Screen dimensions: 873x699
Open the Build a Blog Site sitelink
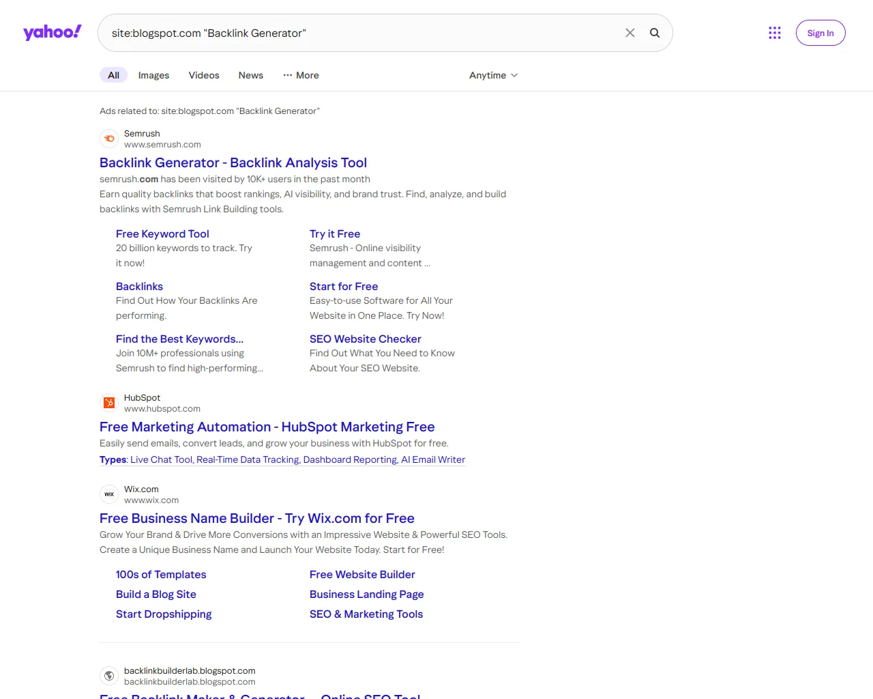click(x=156, y=594)
